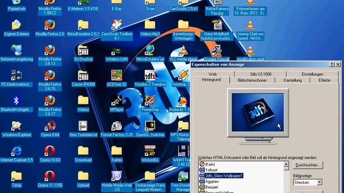The image size is (344, 193).
Task: Open the Einstellungen tab
Action: coord(312,74)
